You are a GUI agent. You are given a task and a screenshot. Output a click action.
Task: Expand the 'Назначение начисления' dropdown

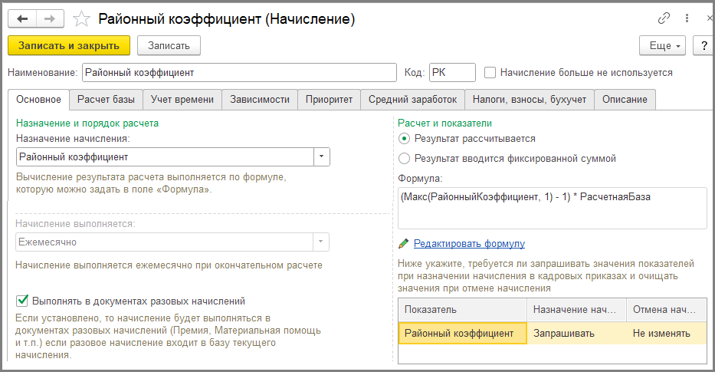point(322,157)
